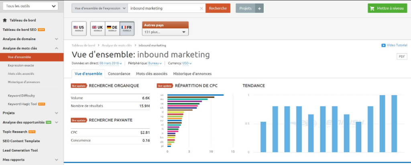Screen dimensions: 411x165
Task: Switch to Concordance tab
Action: [x=119, y=74]
